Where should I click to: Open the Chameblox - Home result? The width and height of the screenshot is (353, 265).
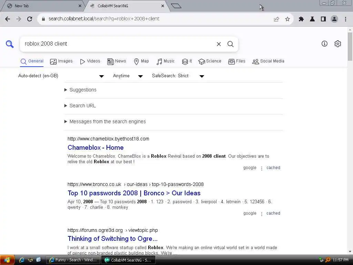[x=95, y=148]
